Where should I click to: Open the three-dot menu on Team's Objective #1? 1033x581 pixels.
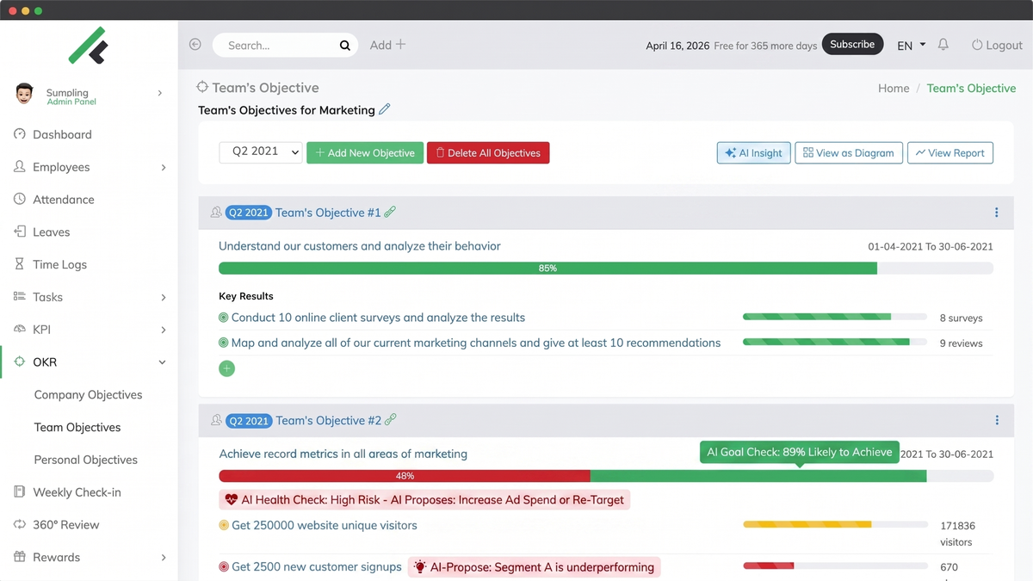click(996, 212)
